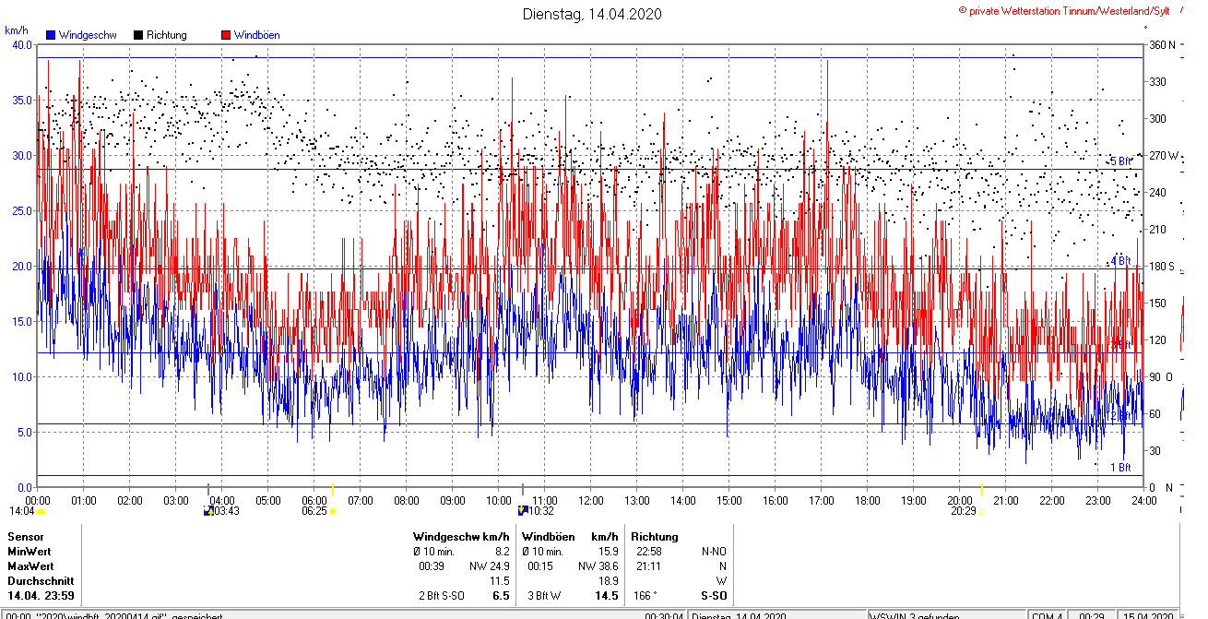The width and height of the screenshot is (1208, 619).
Task: Click the 270 W direction axis label
Action: tap(1164, 155)
